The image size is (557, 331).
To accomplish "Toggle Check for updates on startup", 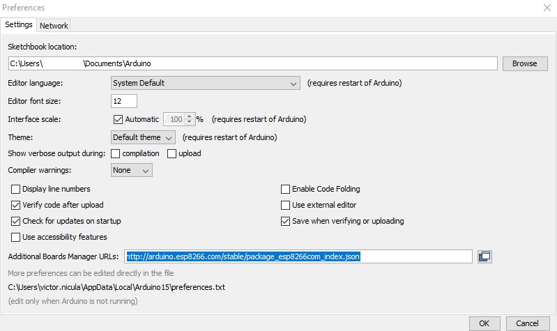I will [x=16, y=221].
